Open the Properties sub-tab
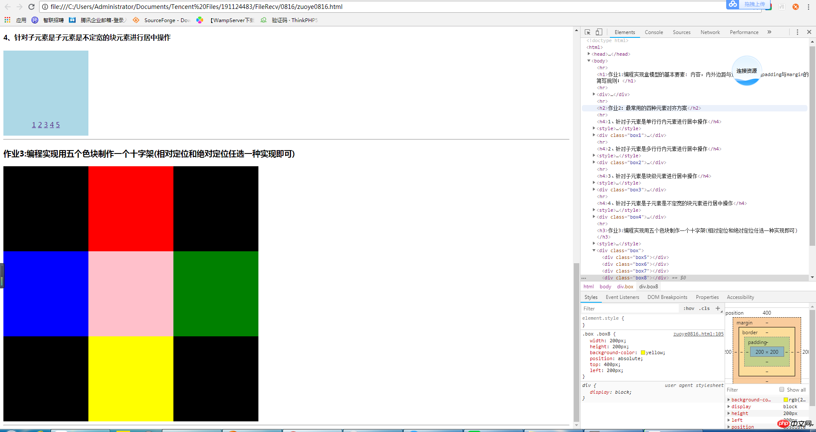The height and width of the screenshot is (432, 816). pyautogui.click(x=707, y=297)
